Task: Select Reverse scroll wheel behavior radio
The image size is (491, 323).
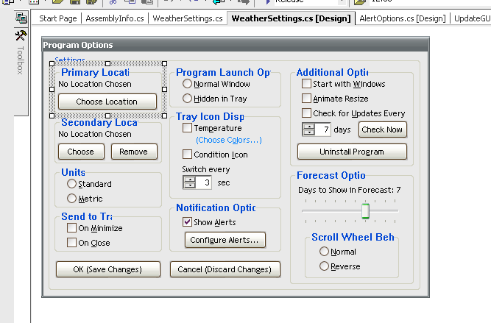Action: [324, 266]
